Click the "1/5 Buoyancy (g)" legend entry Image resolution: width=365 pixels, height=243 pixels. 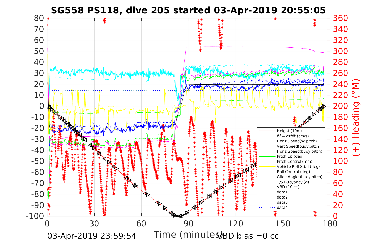click(x=293, y=182)
